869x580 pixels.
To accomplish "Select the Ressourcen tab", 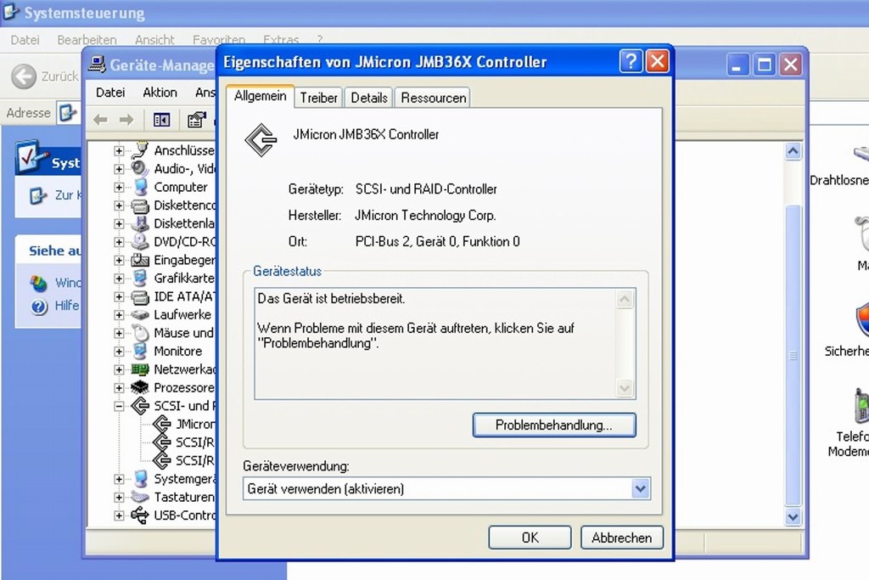I will point(433,98).
